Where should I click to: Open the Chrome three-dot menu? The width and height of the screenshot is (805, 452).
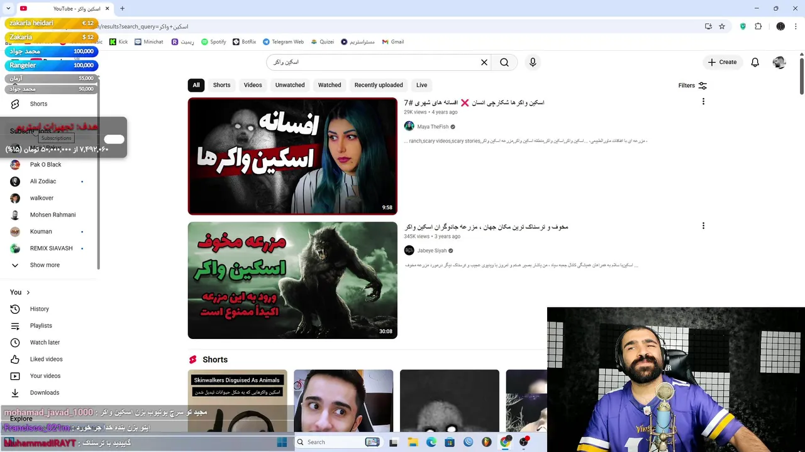(x=796, y=26)
